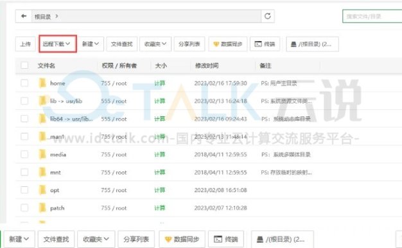Click the 权限 / 所有者 column header

pos(119,66)
